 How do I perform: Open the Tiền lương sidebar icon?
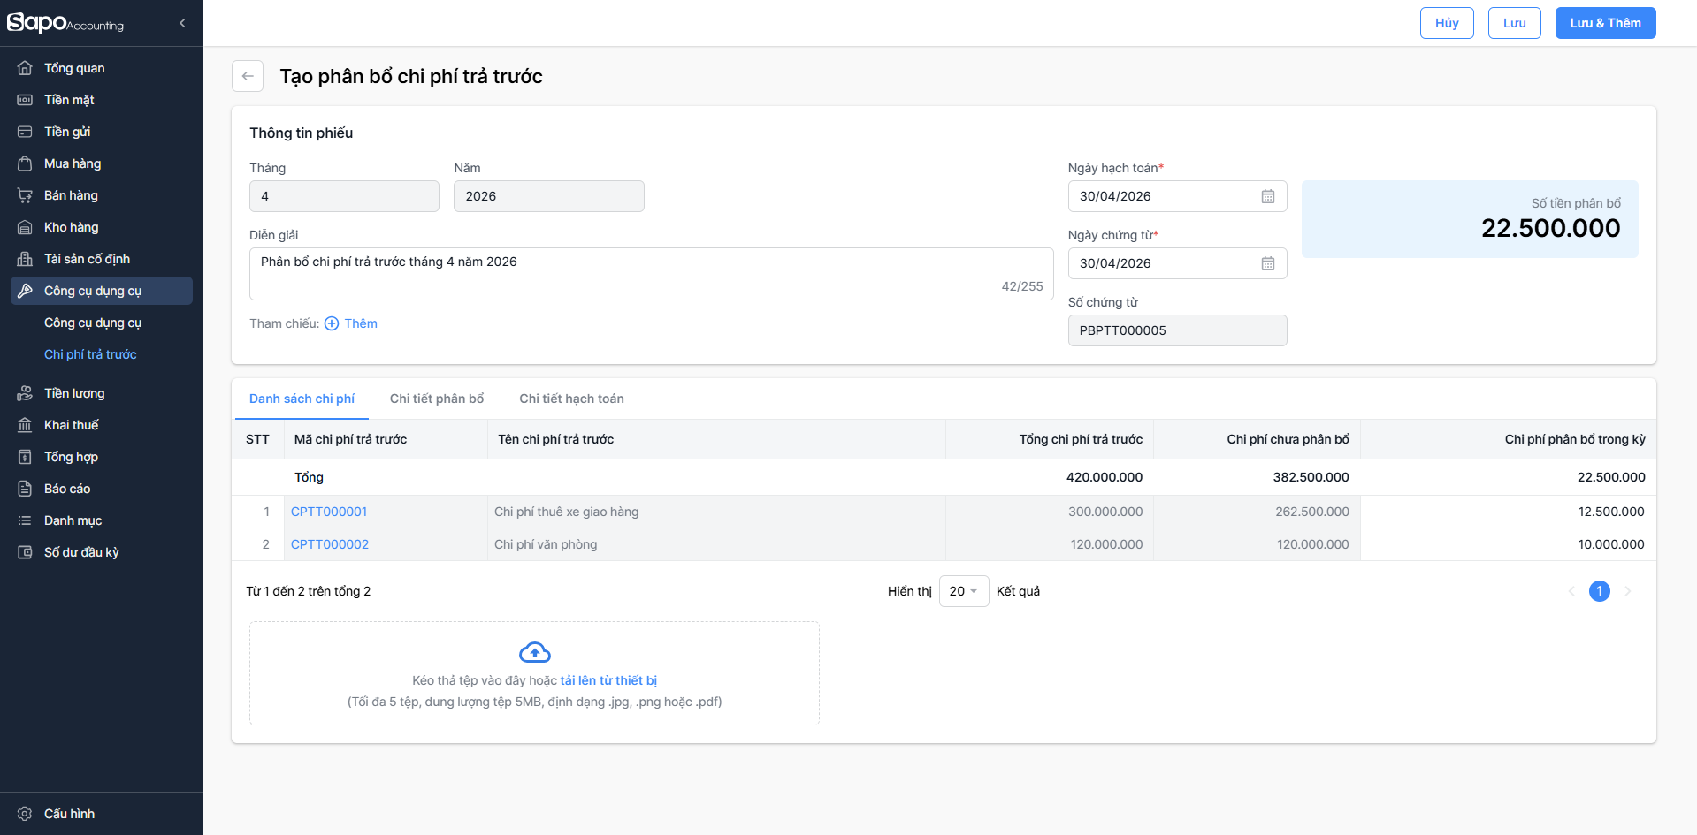click(25, 393)
